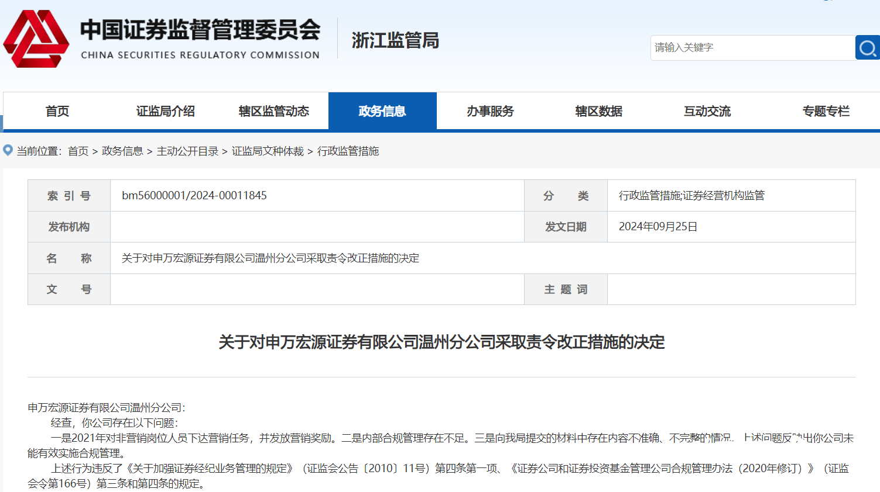The height and width of the screenshot is (492, 880).
Task: Click the 名称 label cell
Action: pos(69,258)
